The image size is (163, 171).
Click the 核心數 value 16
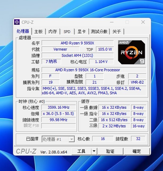[x=103, y=139]
